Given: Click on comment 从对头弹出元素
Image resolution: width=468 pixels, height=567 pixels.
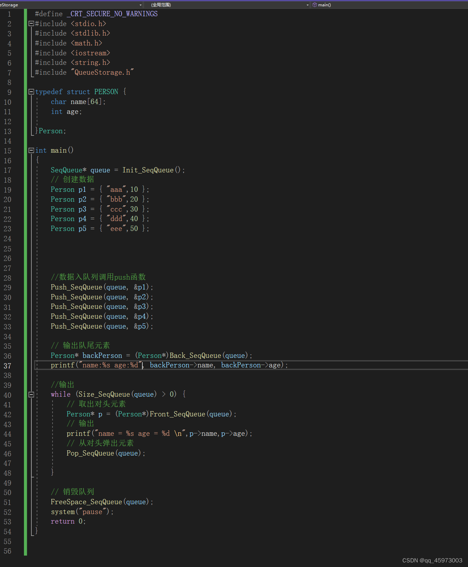Looking at the screenshot, I should (100, 443).
